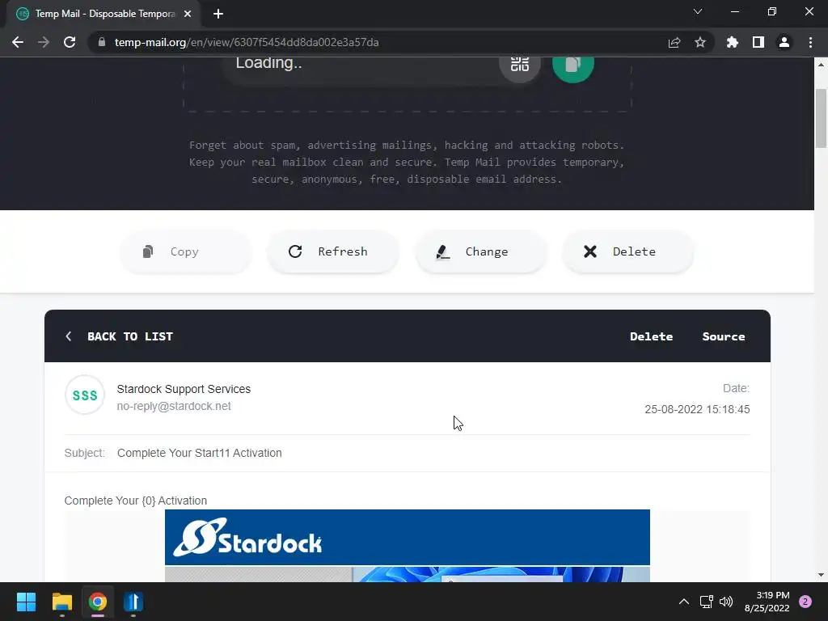Click the QR code icon button
Screen dimensions: 828x621
pos(520,64)
